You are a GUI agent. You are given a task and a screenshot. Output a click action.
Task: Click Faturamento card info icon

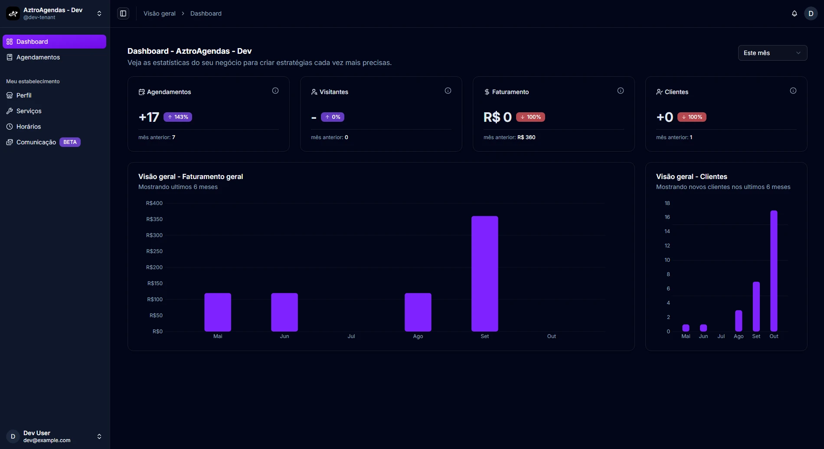(x=621, y=91)
